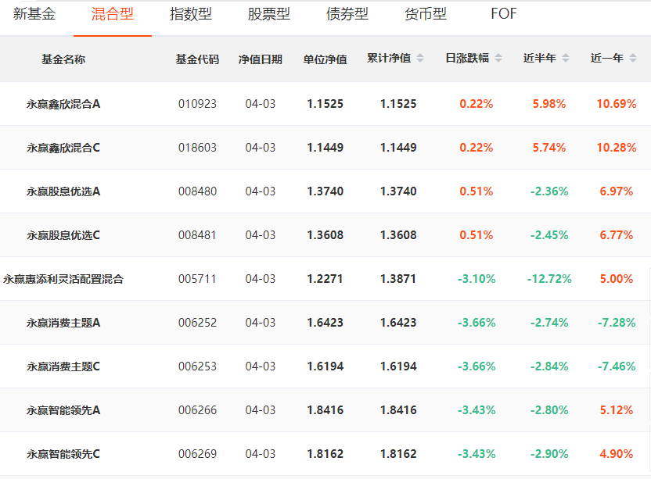Open fund 永赢鑫欣混合C
Viewport: 651px width, 479px height.
pyautogui.click(x=63, y=148)
